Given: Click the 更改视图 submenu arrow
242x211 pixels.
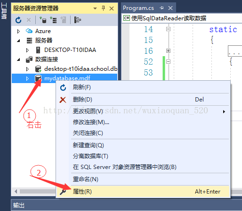Looking at the screenshot, I should point(224,112).
